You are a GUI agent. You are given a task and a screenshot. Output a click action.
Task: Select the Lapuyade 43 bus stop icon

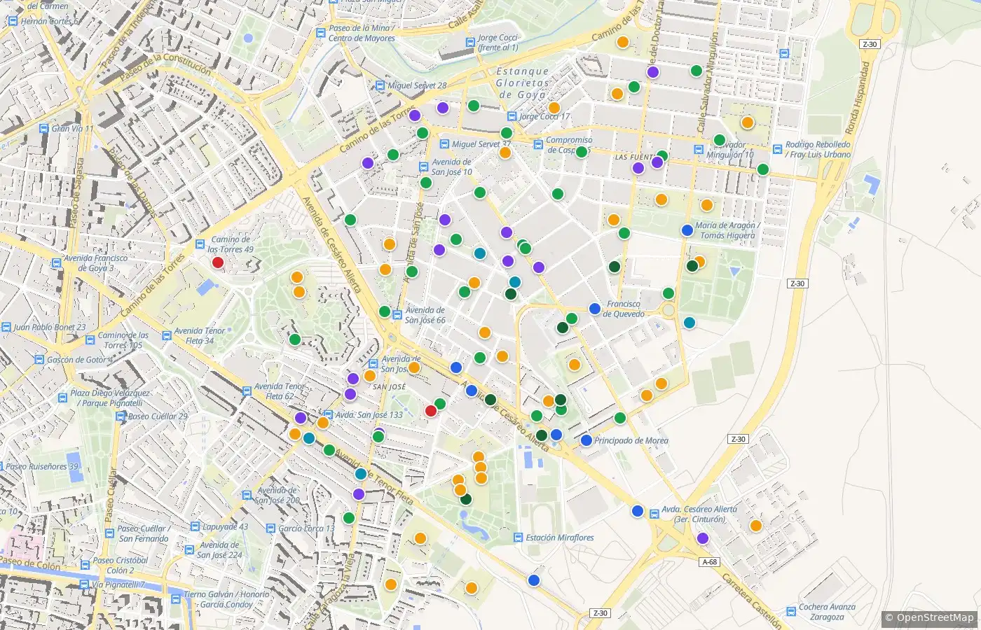[x=194, y=527]
